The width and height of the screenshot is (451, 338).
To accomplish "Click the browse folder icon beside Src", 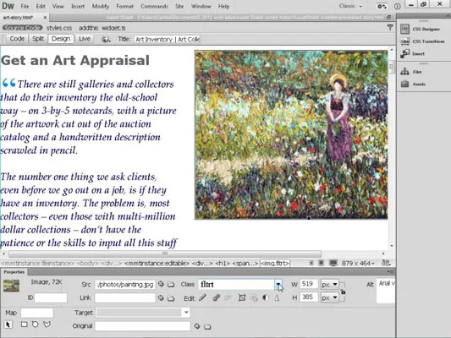I will (x=171, y=285).
